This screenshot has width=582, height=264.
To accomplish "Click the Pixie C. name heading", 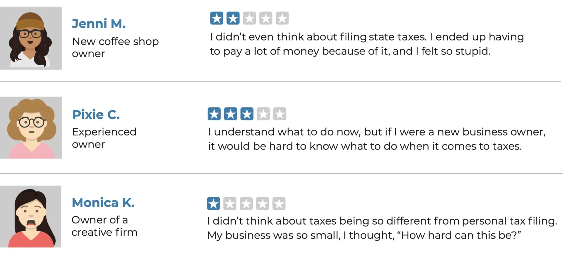I will 96,115.
